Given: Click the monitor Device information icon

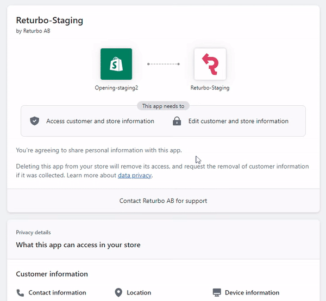Looking at the screenshot, I should (x=217, y=293).
